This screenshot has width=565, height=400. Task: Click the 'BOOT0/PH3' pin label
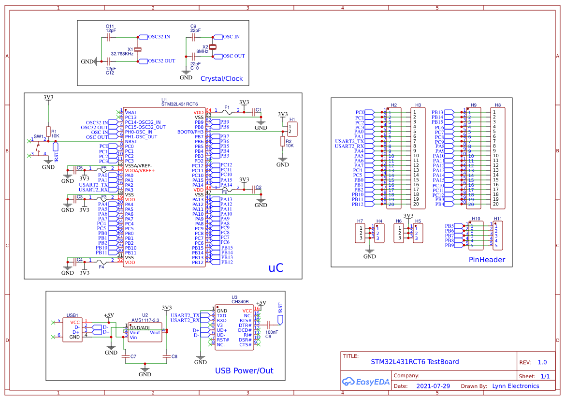[190, 132]
